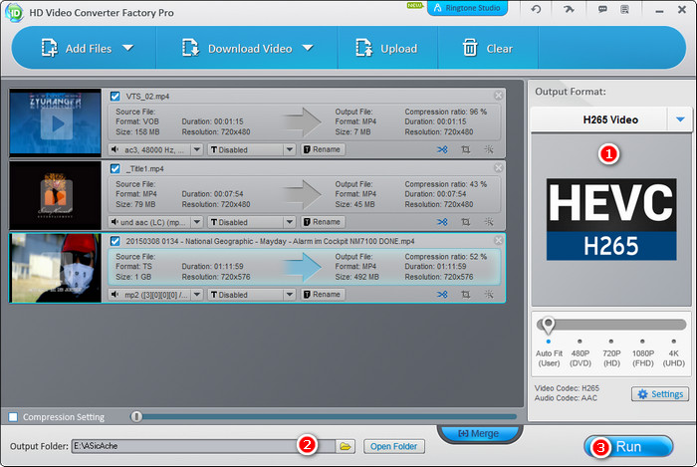Click the compression ratio slider handle
Viewport: 697px width, 467px height.
136,416
